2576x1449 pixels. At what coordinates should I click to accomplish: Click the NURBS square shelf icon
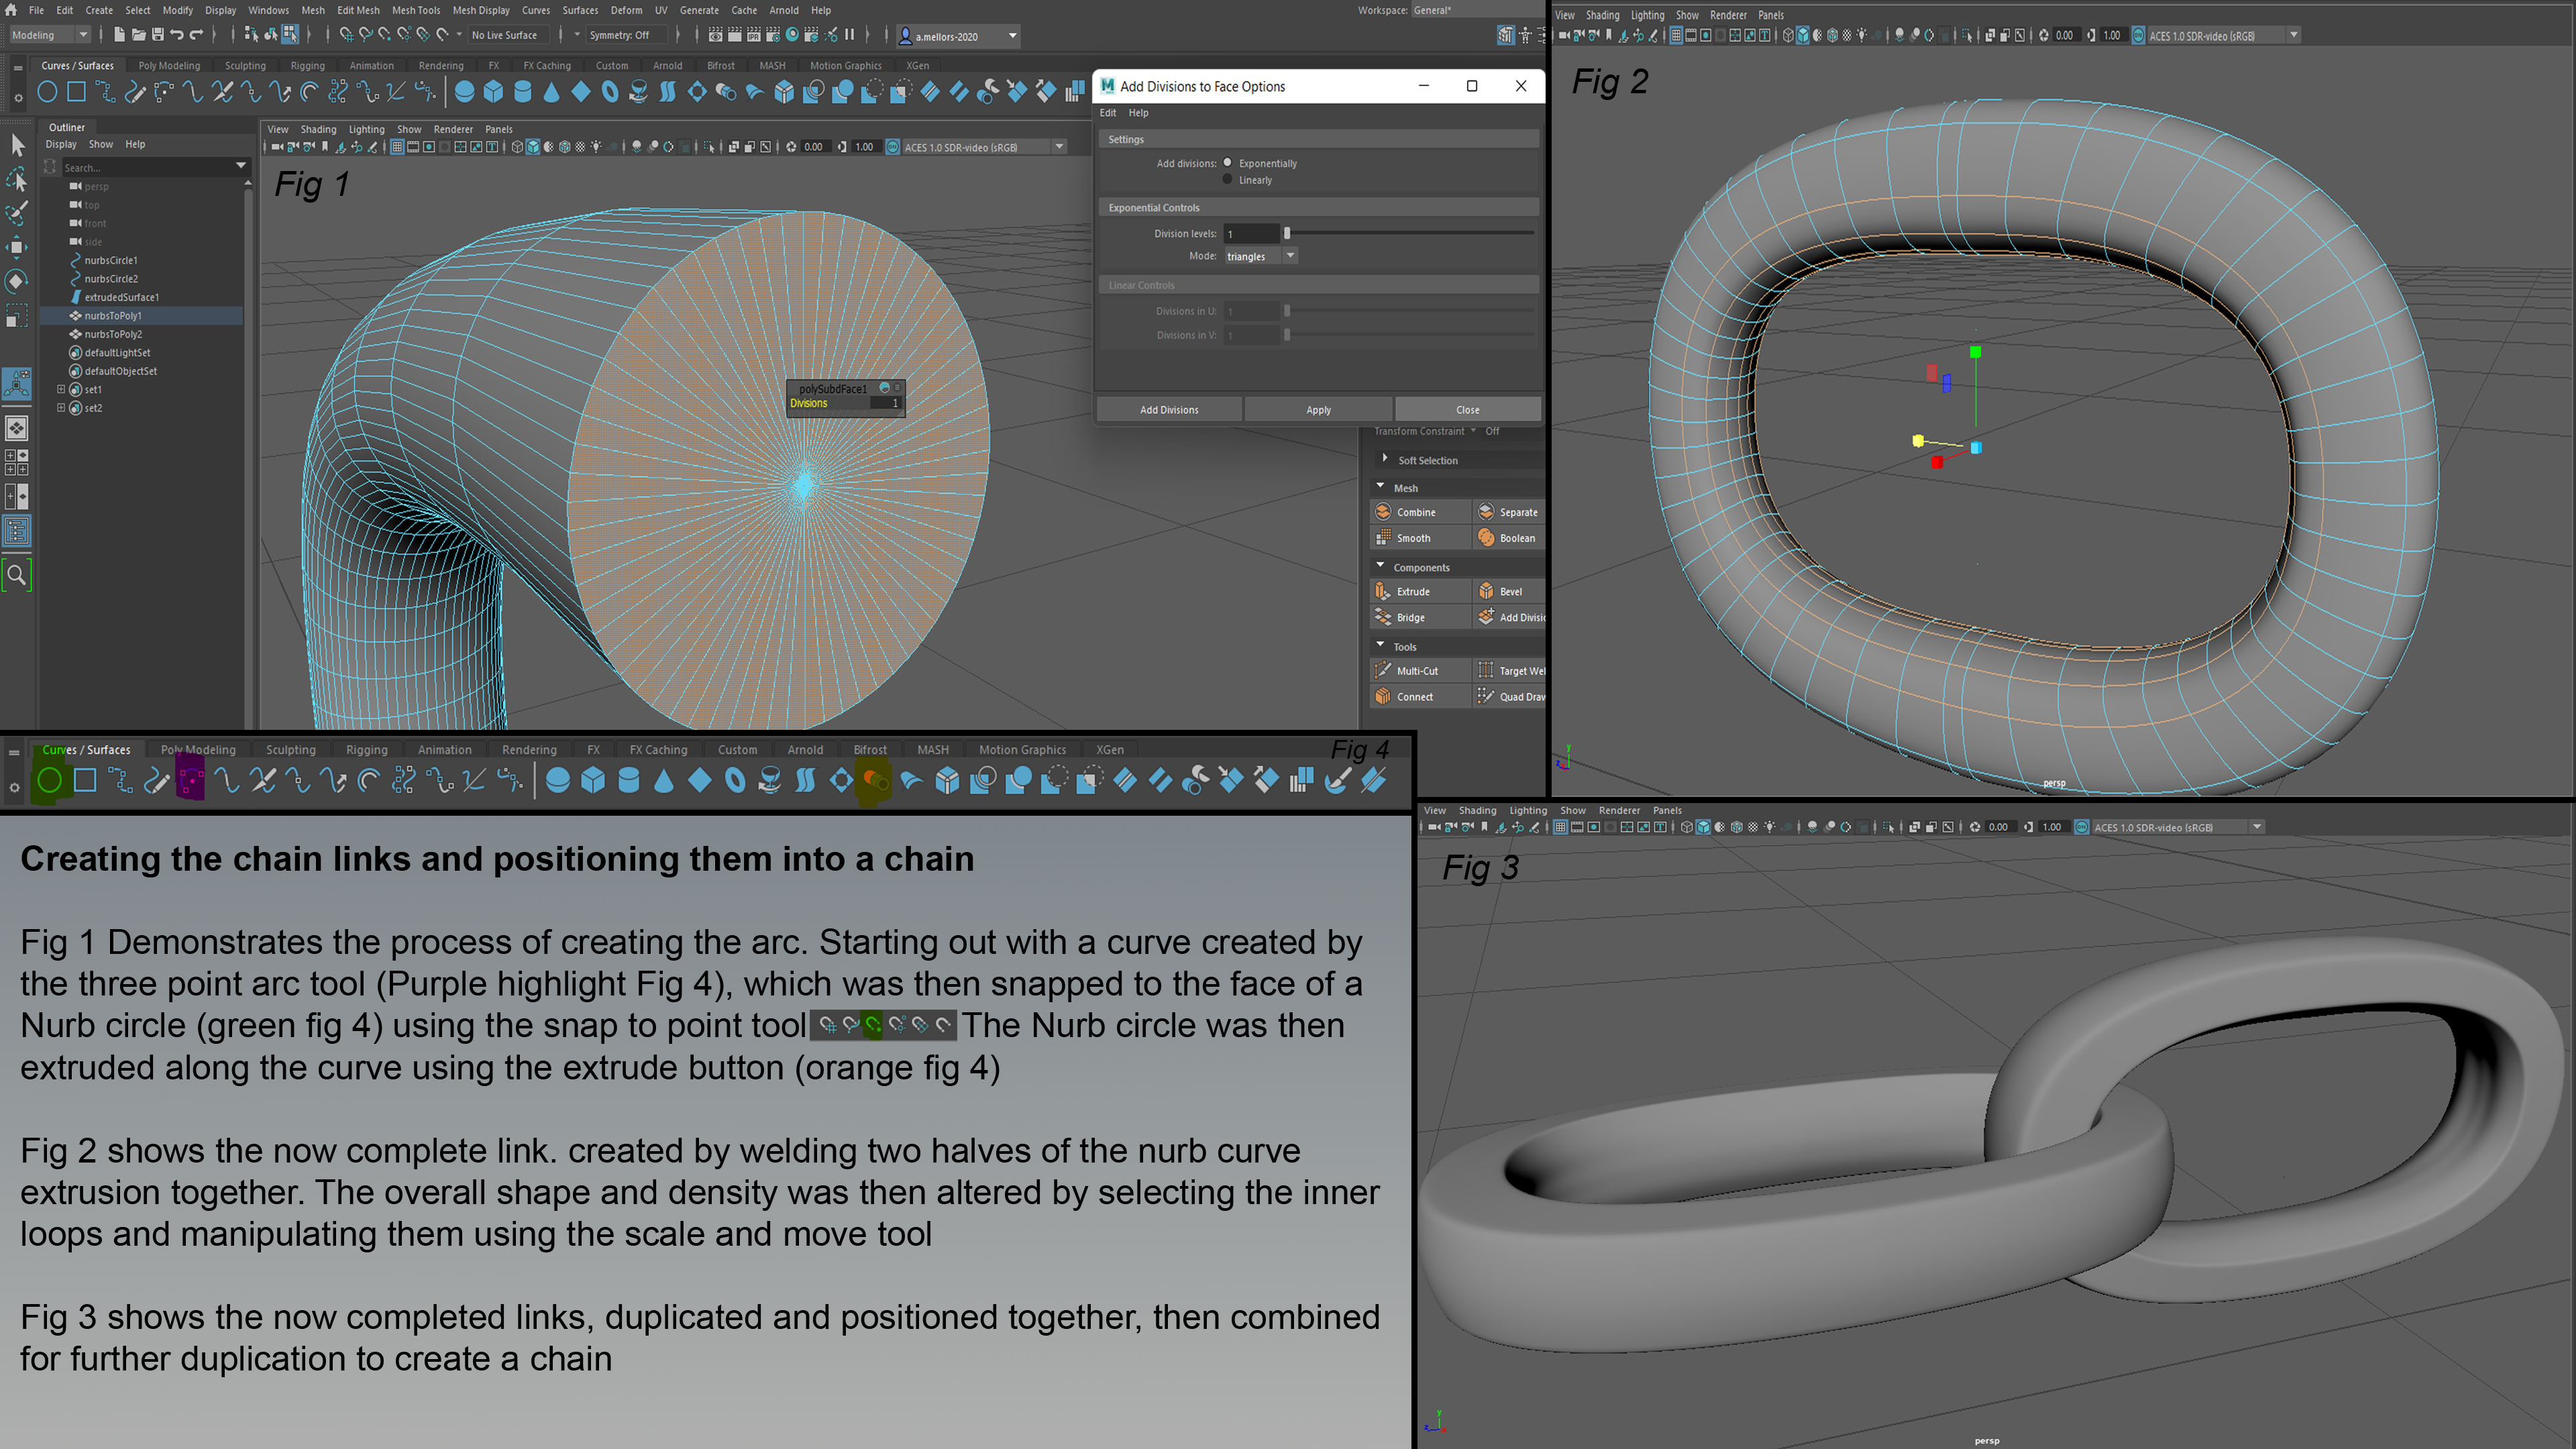click(x=76, y=93)
